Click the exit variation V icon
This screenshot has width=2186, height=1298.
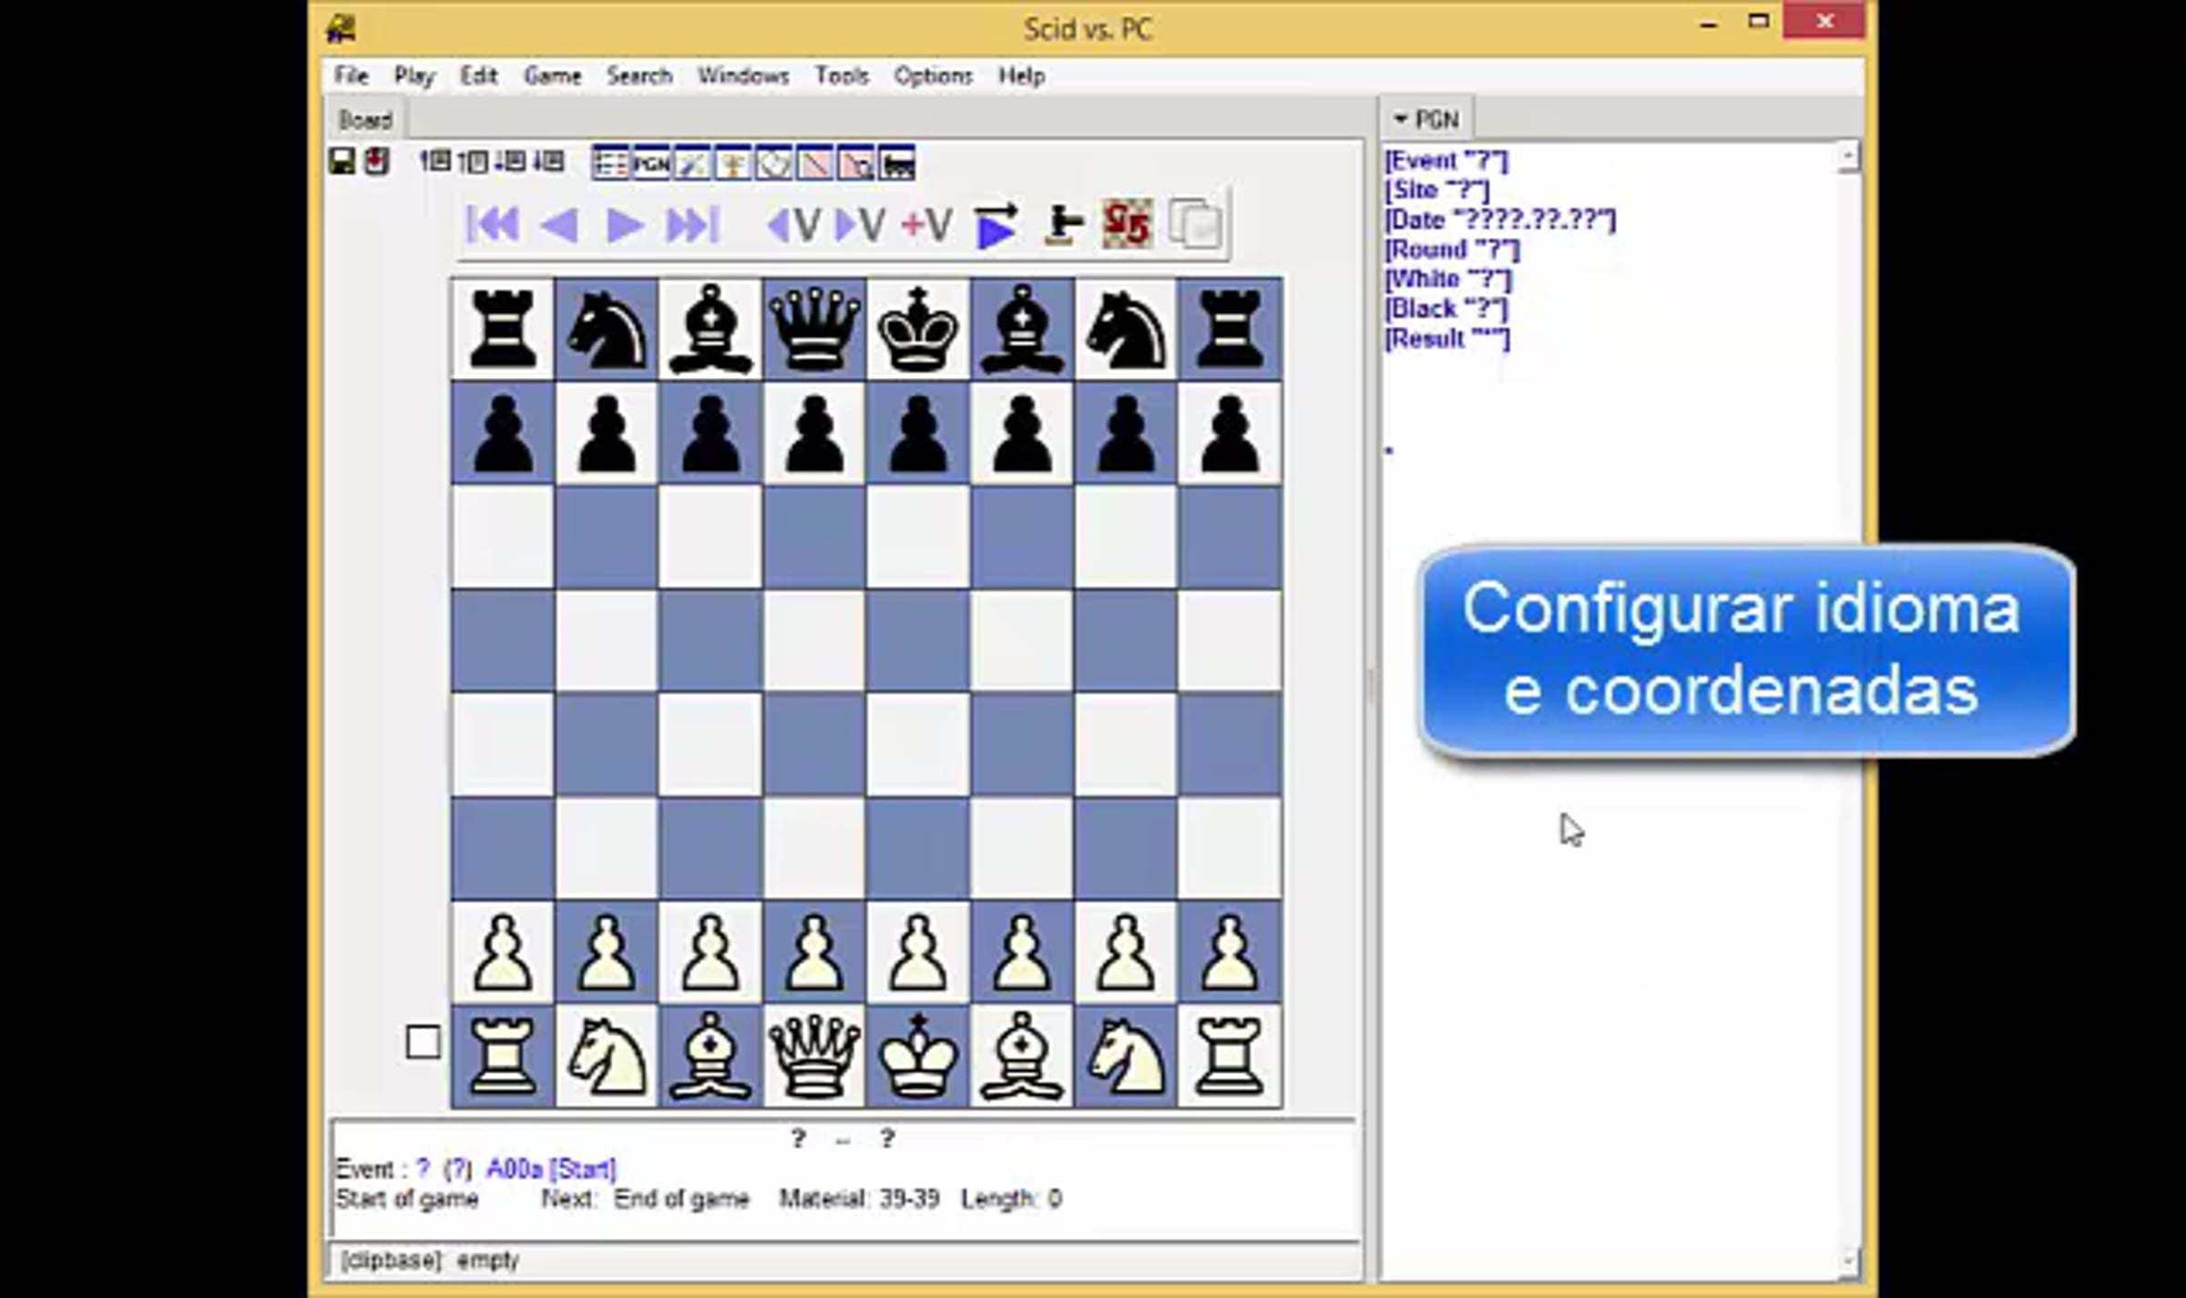(x=794, y=224)
